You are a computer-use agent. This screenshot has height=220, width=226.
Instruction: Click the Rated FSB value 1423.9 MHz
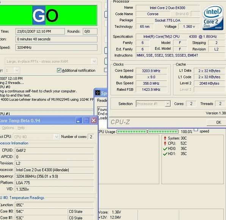(151, 90)
